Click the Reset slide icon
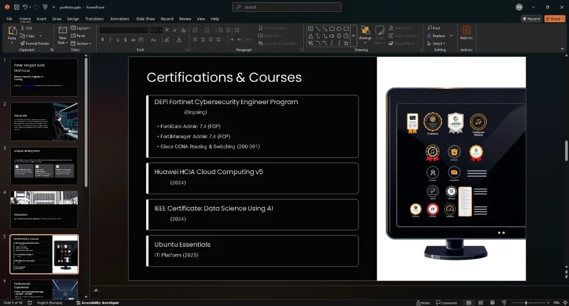 [x=73, y=36]
